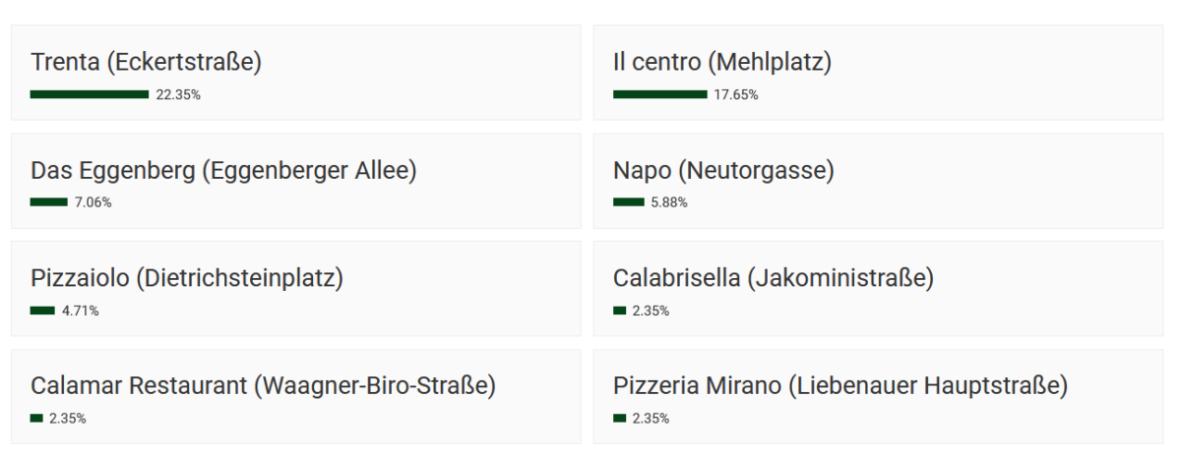
Task: Click the 2.35% value under Pizzeria Mirano
Action: pyautogui.click(x=651, y=420)
